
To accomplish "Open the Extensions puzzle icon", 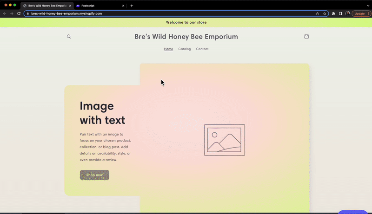I will [x=333, y=13].
